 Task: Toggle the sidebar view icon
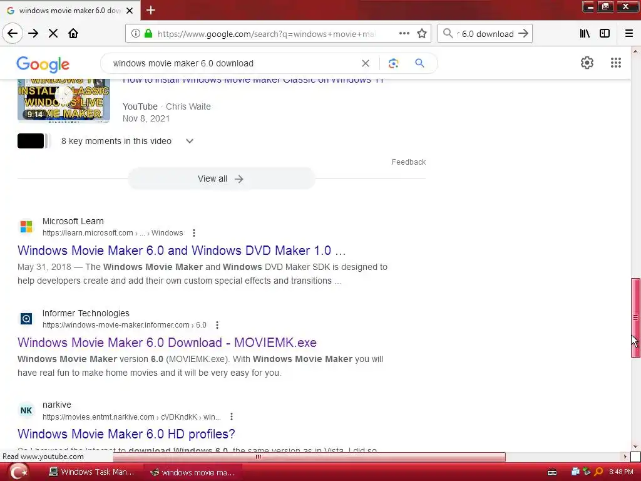(605, 34)
